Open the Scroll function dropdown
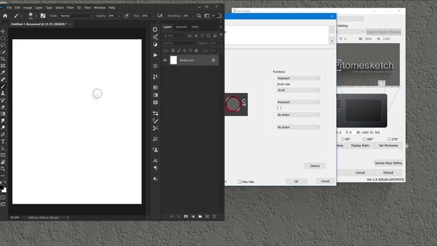437x246 pixels. 298,90
